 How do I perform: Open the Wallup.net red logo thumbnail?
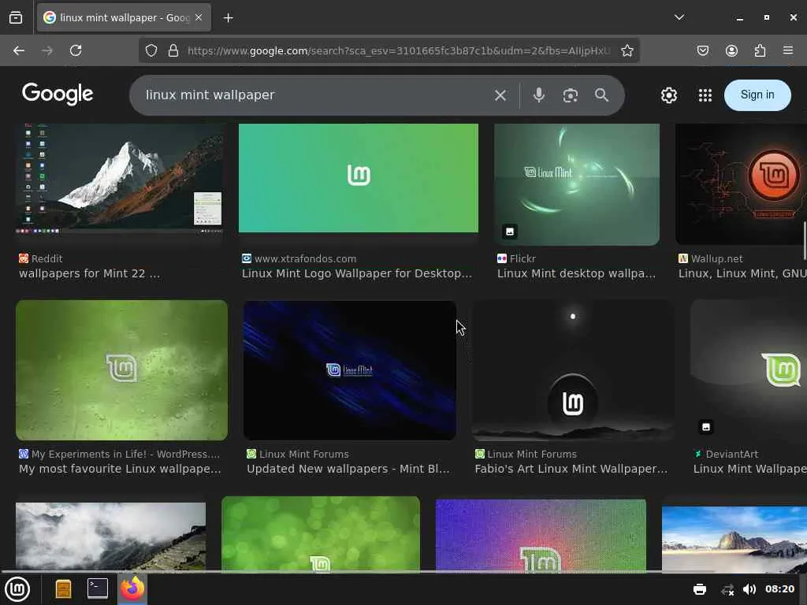pyautogui.click(x=741, y=184)
